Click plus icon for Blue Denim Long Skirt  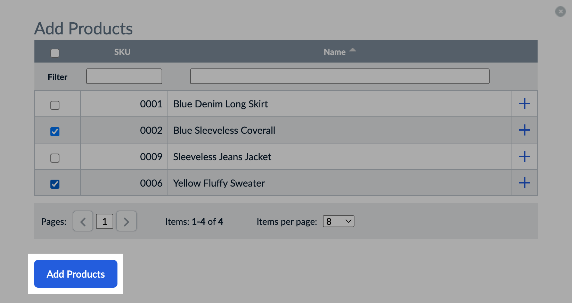click(x=524, y=104)
